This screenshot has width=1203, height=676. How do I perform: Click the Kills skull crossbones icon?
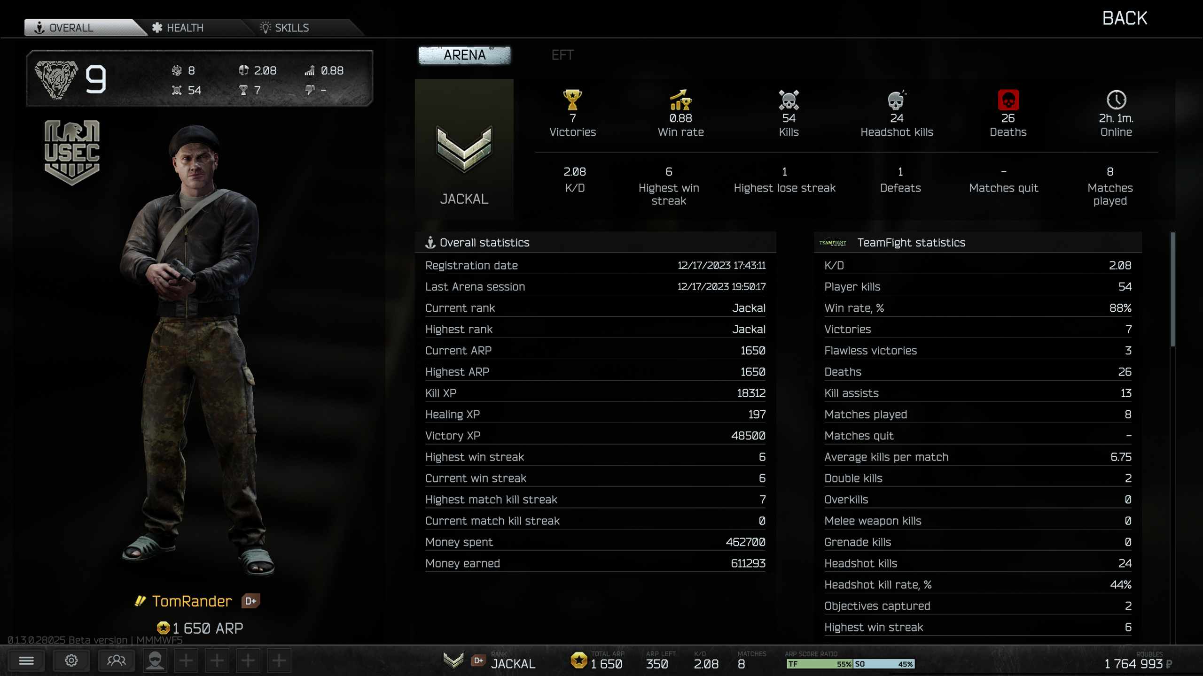(x=789, y=100)
